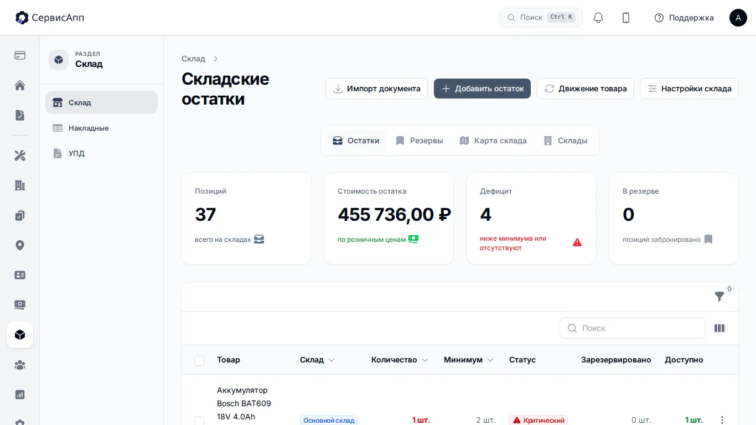Click product name Аккумулятор Bosch BAT609
The image size is (756, 425).
244,403
